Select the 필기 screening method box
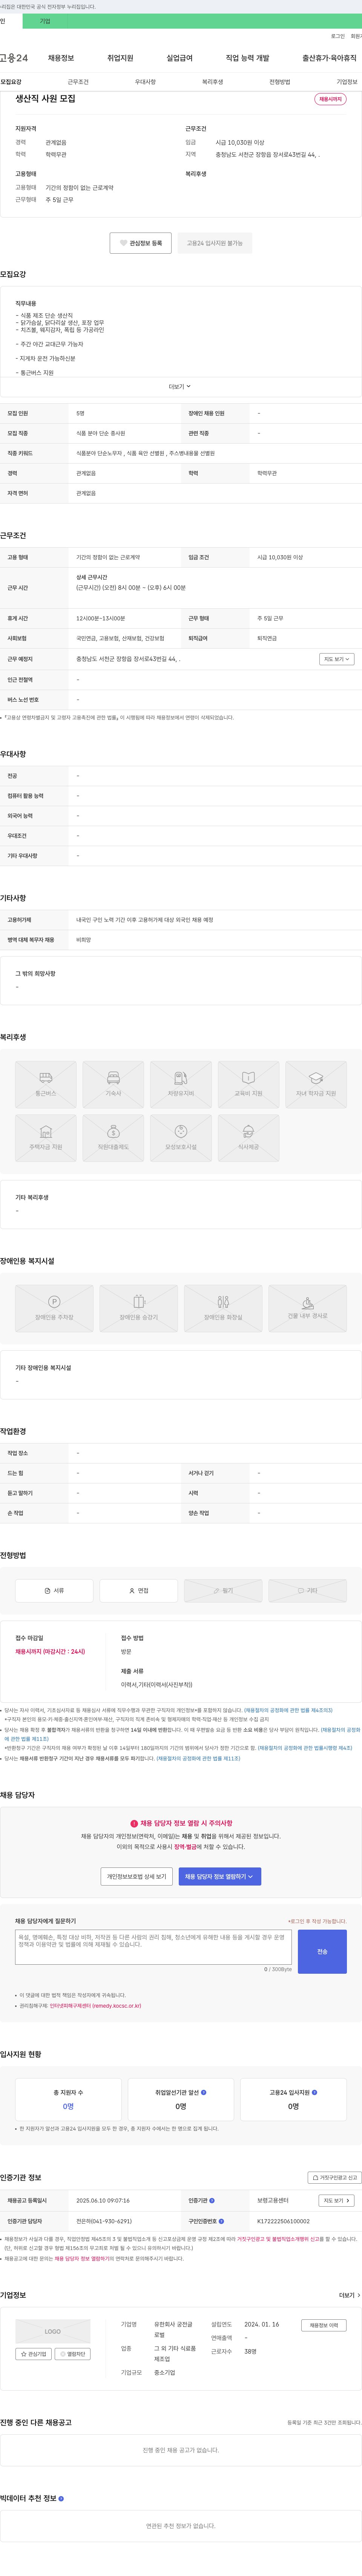This screenshot has height=2576, width=362. coord(223,1590)
